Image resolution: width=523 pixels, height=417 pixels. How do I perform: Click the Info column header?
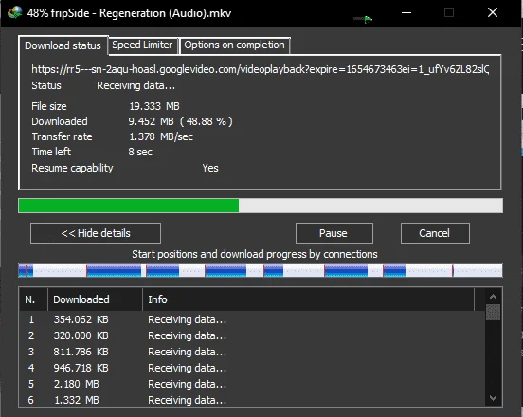[x=308, y=299]
